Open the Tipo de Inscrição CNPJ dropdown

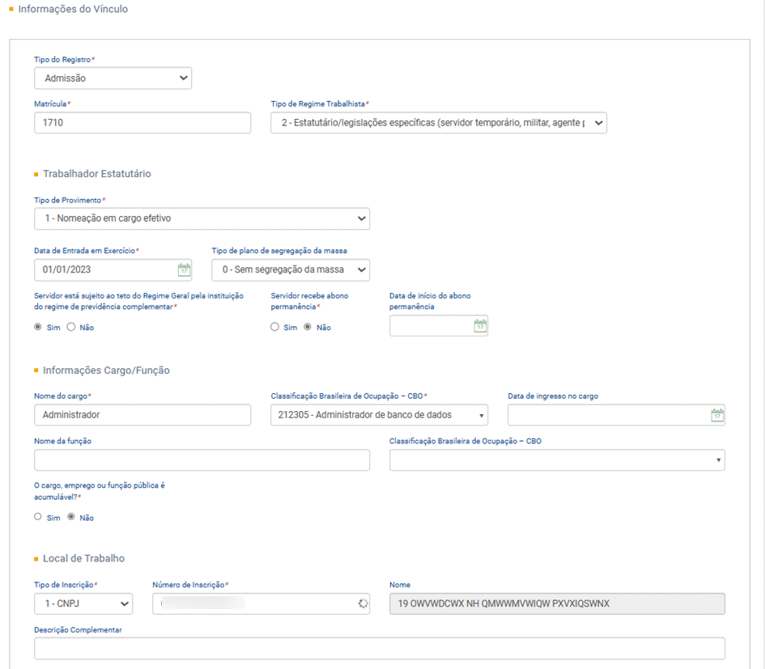click(x=83, y=604)
